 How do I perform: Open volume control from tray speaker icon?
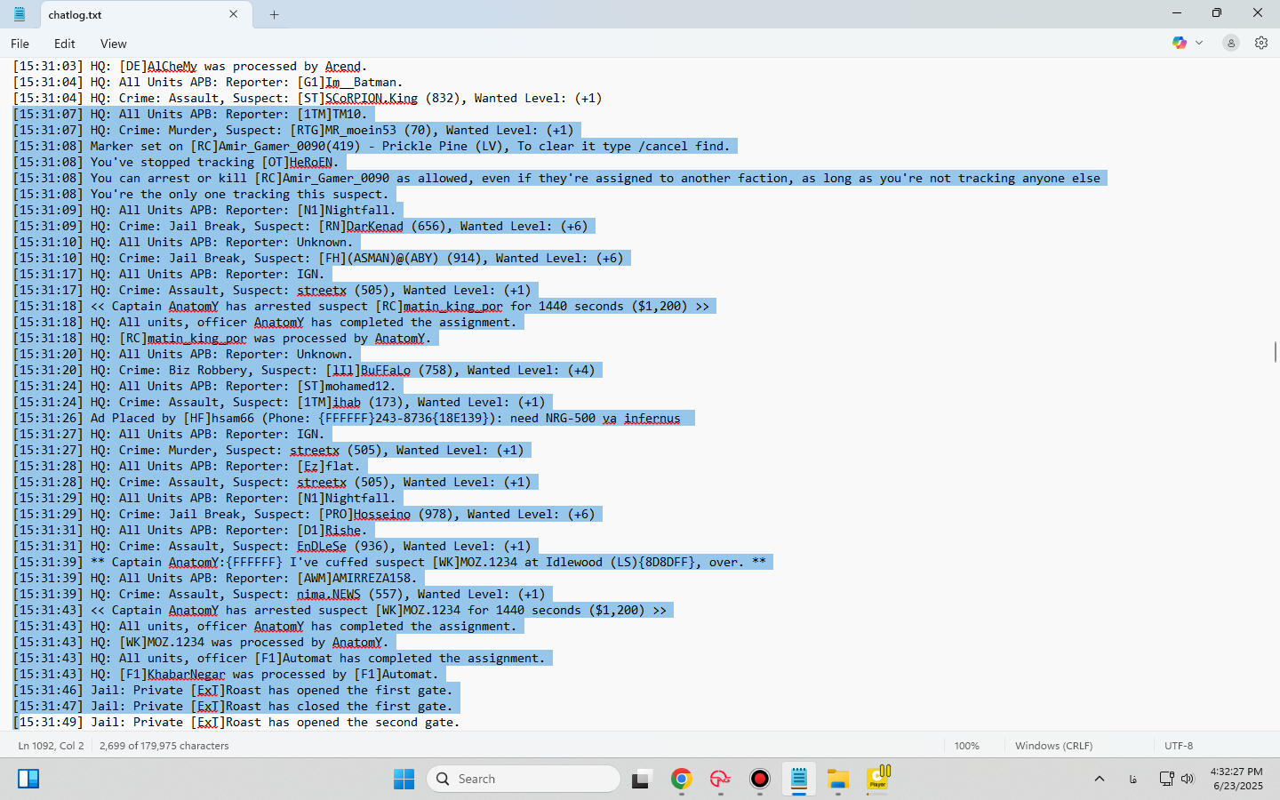(x=1188, y=779)
